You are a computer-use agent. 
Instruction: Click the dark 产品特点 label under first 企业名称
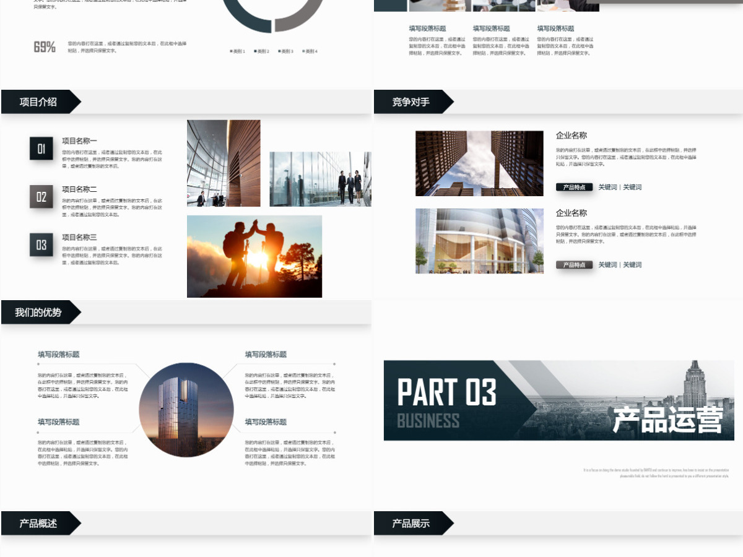click(575, 187)
